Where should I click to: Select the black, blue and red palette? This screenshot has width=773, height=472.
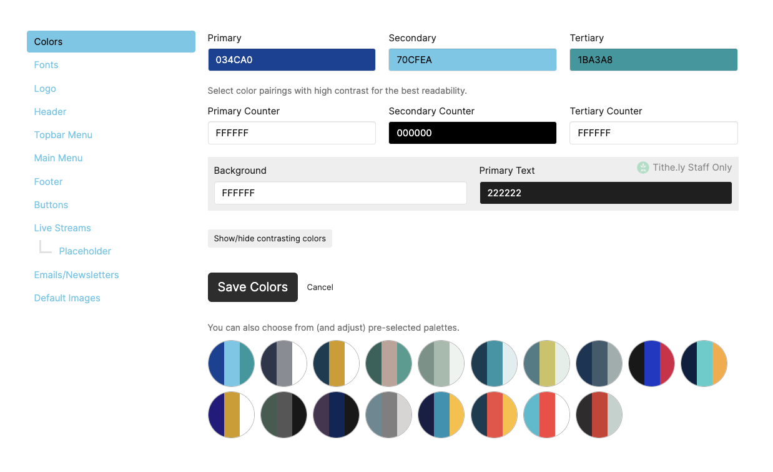click(652, 364)
